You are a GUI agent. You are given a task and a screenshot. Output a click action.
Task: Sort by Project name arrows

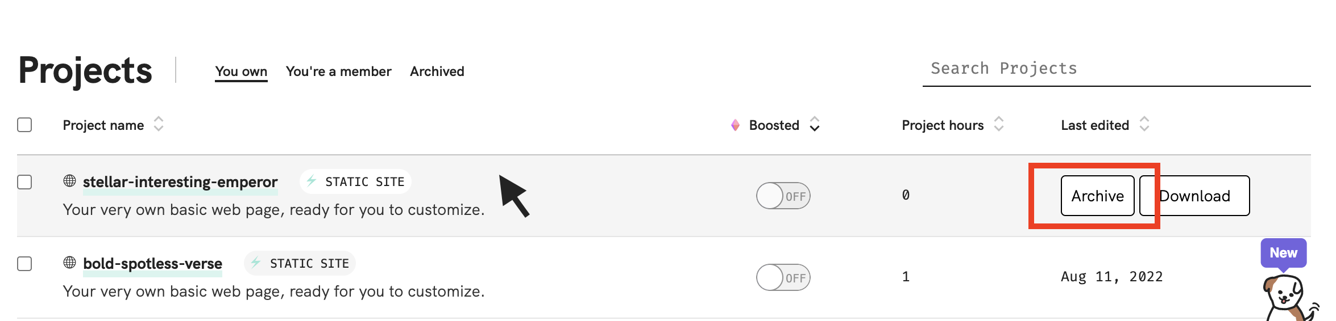[x=159, y=124]
